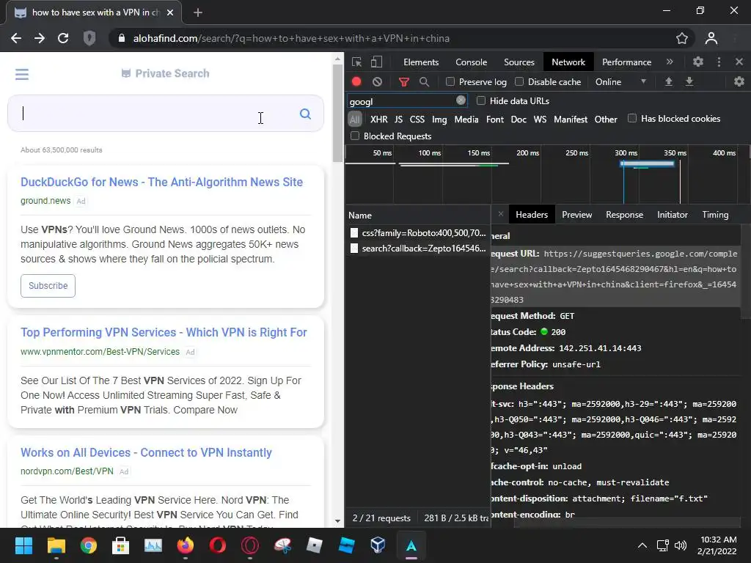Select the search?callback=Zepto request row
751x563 pixels.
(417, 249)
